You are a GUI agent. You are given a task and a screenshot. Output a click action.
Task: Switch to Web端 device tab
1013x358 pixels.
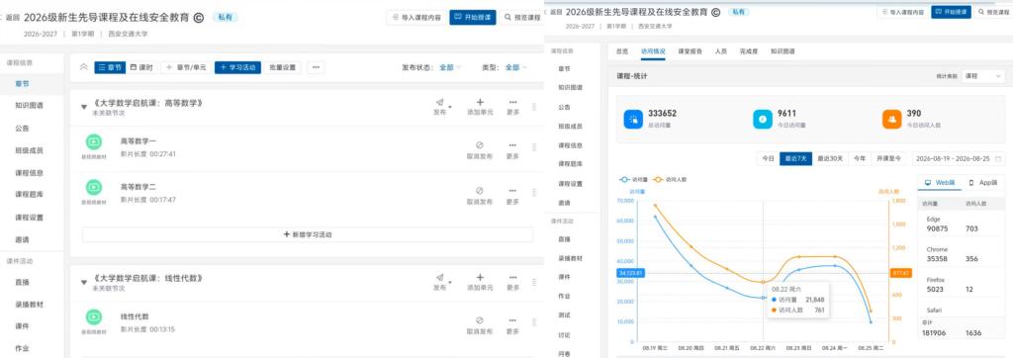940,183
